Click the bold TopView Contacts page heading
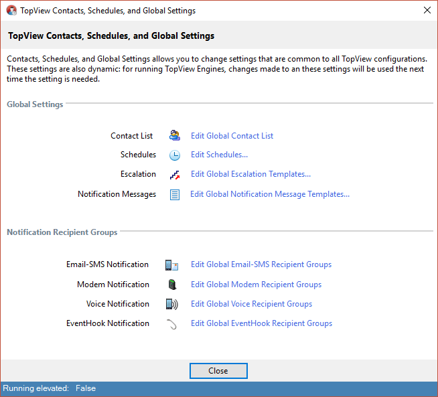 click(x=111, y=35)
